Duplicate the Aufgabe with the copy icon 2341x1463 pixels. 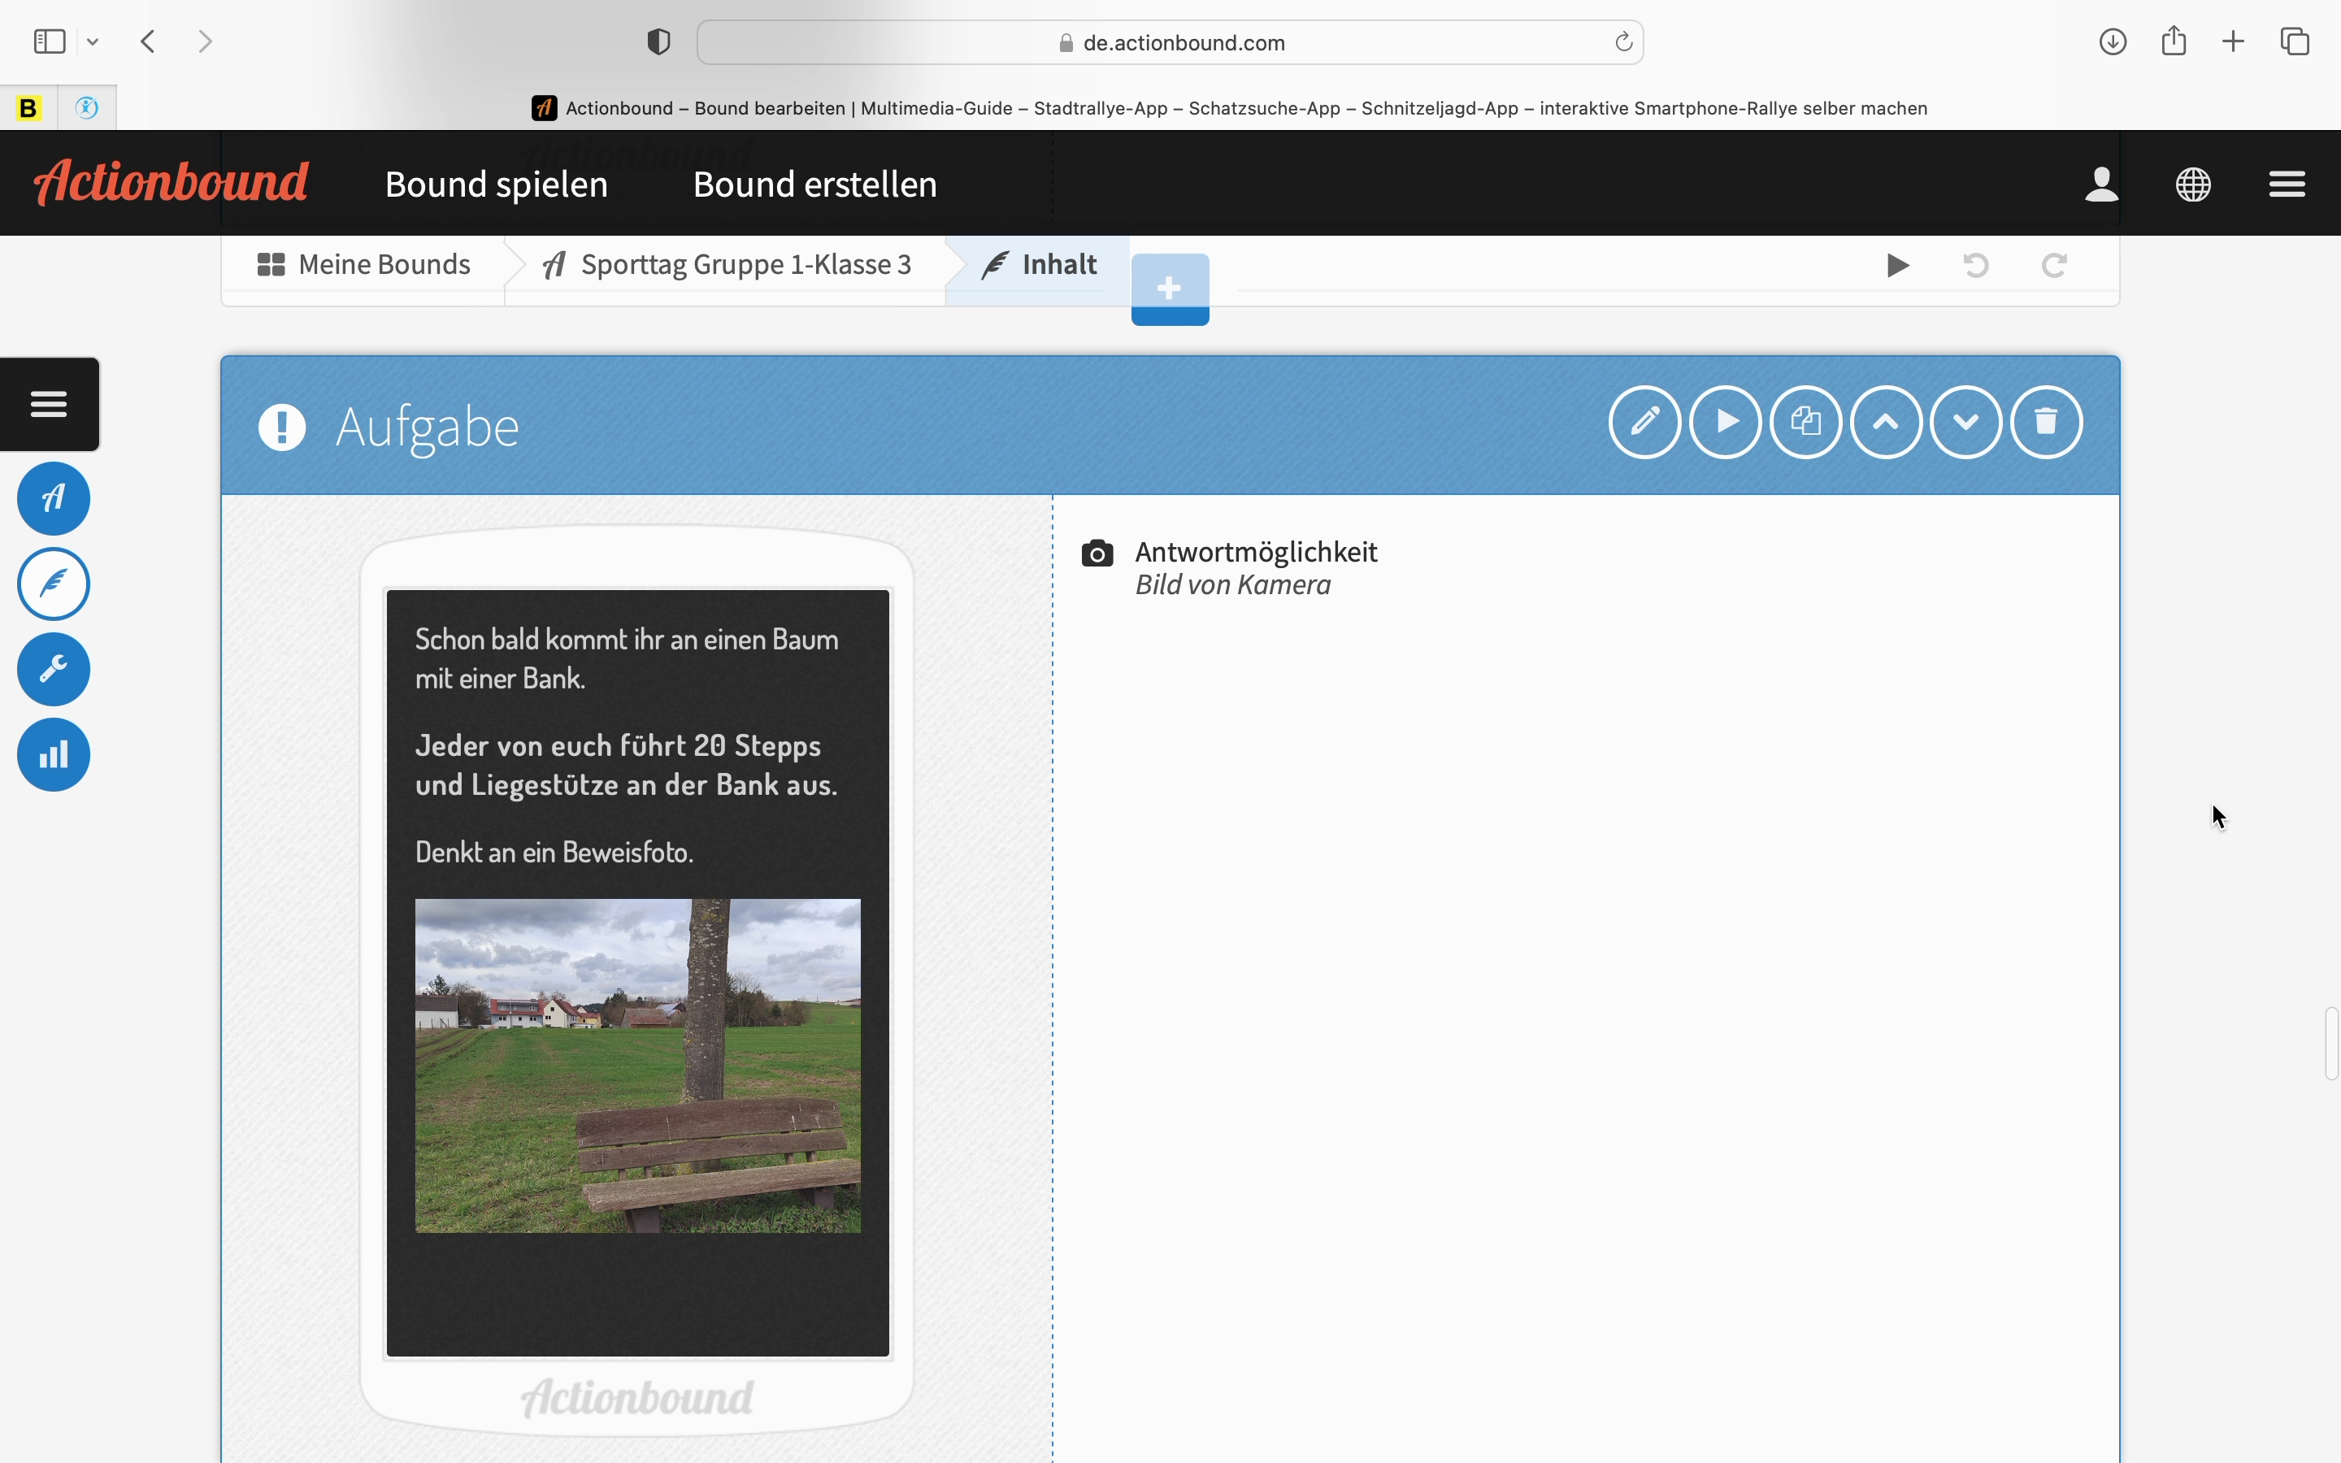(1805, 422)
